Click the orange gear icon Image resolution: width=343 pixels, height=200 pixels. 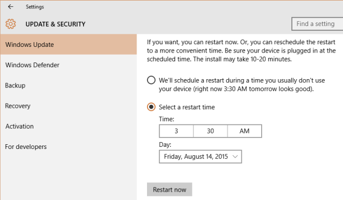(x=10, y=24)
